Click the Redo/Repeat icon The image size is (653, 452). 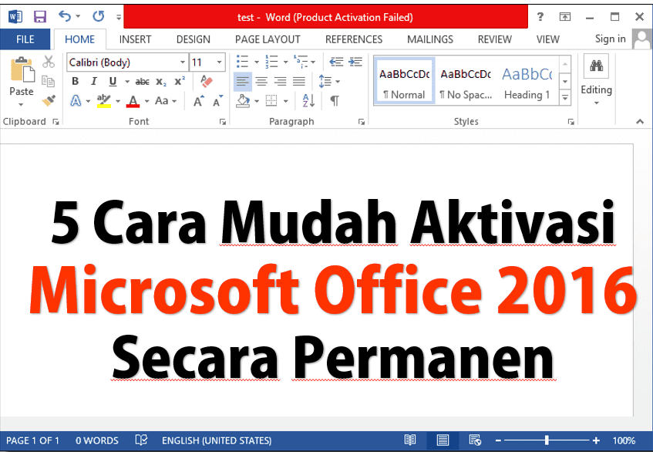[x=98, y=16]
